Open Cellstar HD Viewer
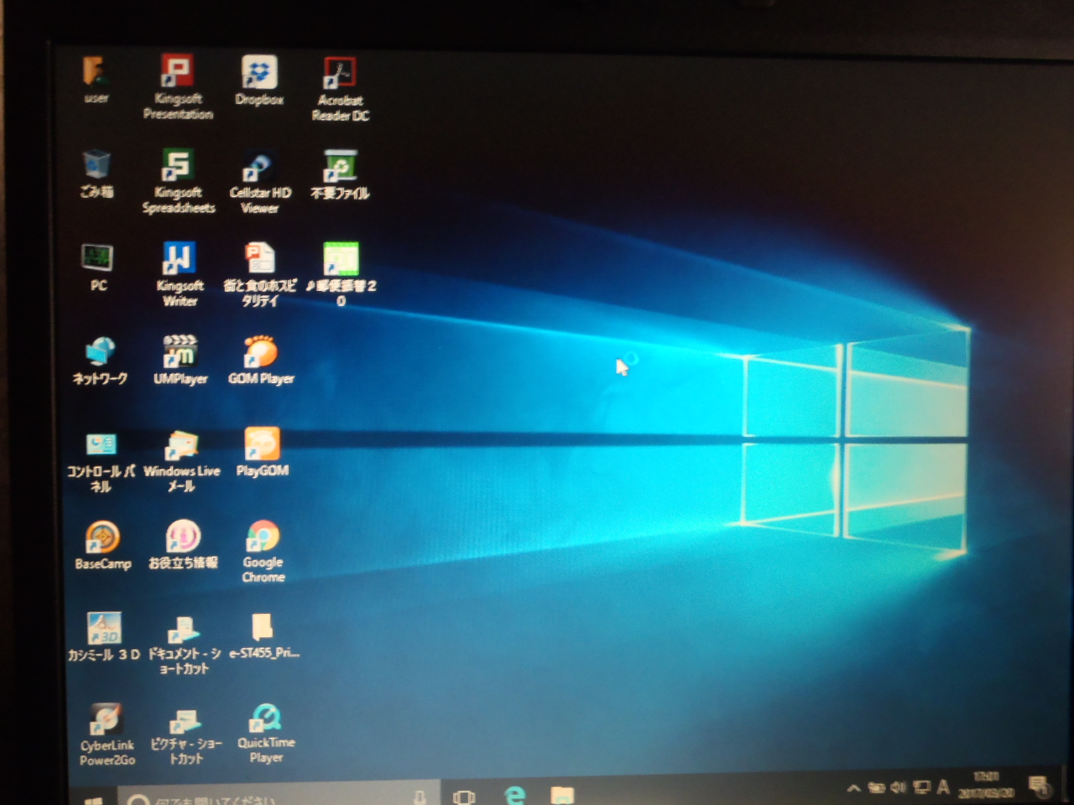 pos(259,183)
